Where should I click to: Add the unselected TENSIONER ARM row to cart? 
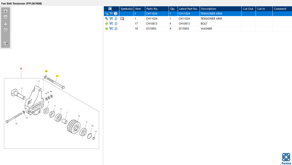point(111,19)
